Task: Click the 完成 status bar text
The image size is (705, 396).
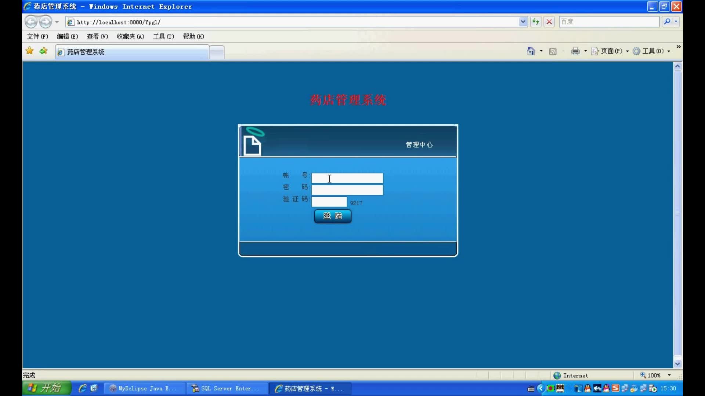Action: [29, 375]
